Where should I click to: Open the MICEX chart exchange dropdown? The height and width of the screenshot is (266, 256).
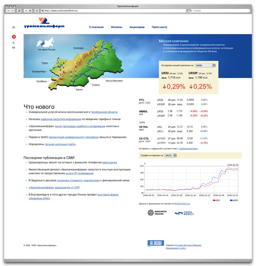coord(170,155)
